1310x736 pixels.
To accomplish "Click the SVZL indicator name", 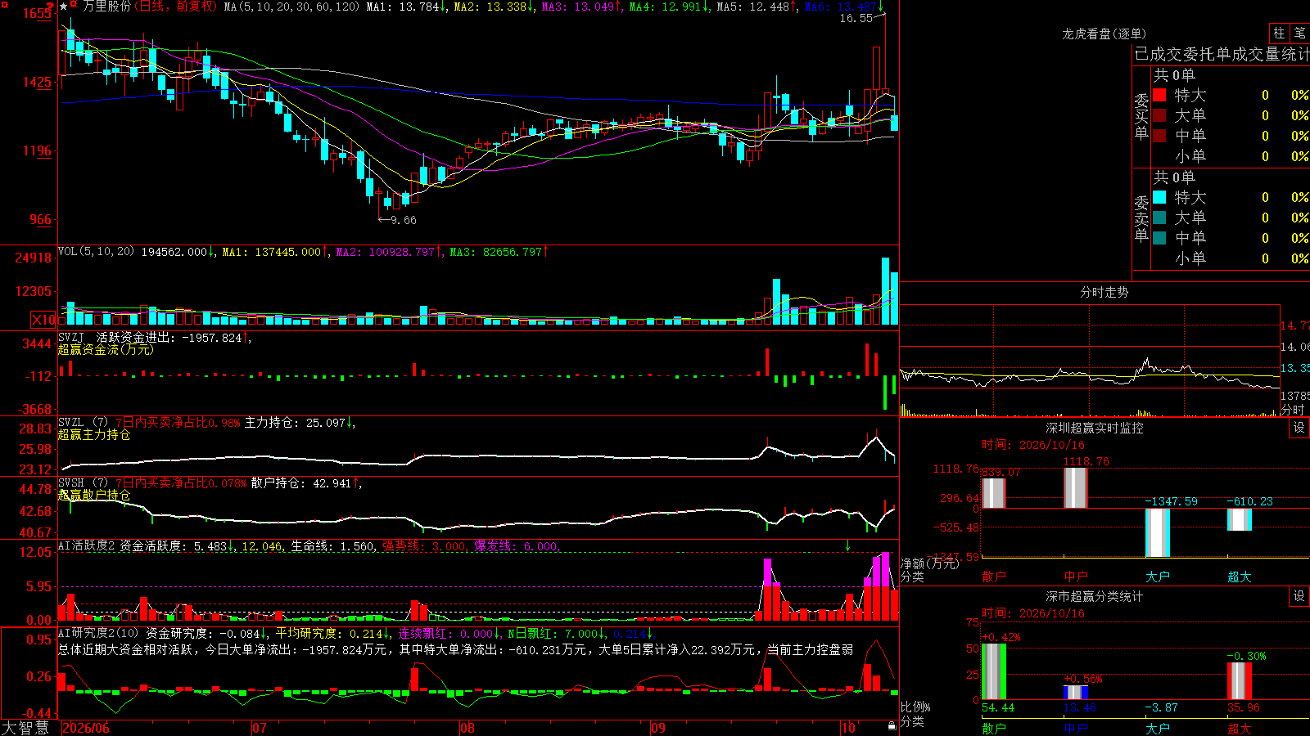I will click(71, 423).
